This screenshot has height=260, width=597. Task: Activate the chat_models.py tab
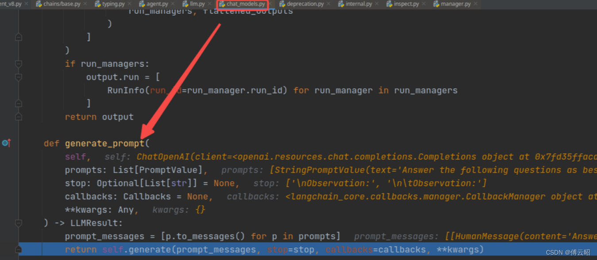coord(246,4)
